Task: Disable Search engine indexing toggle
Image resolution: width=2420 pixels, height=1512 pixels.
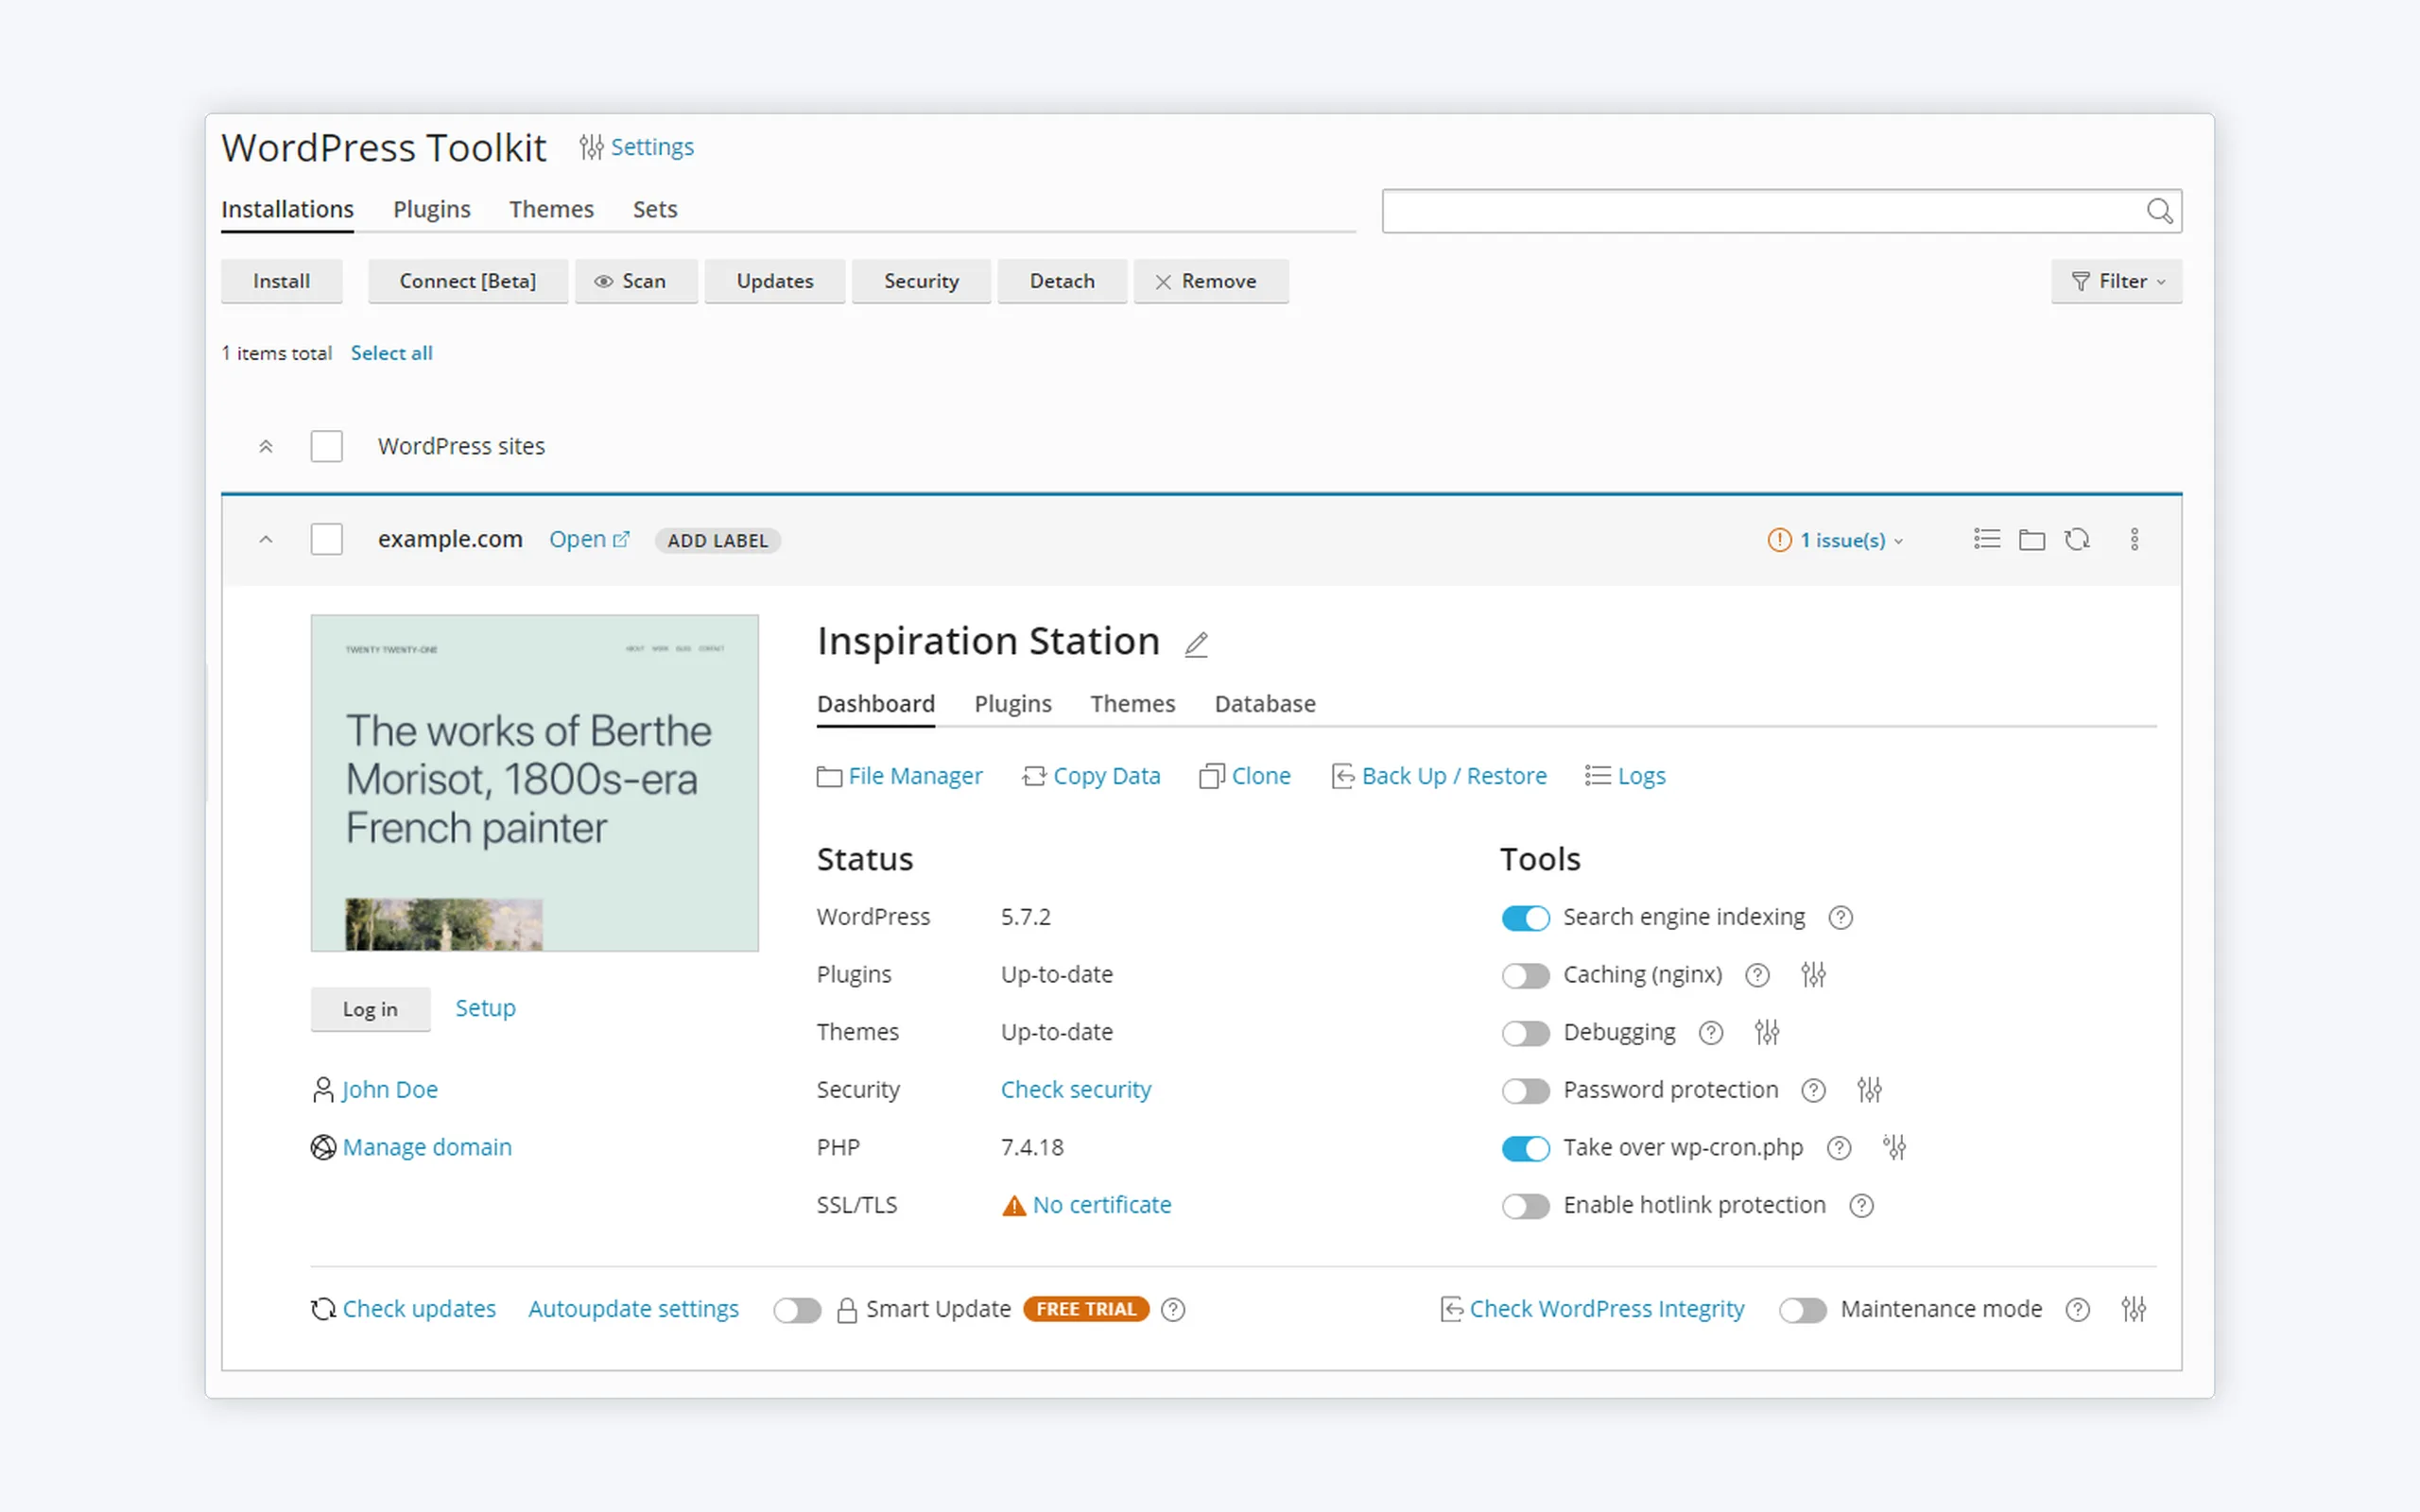Action: click(x=1525, y=918)
